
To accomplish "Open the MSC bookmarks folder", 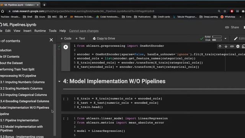I will [52, 17].
